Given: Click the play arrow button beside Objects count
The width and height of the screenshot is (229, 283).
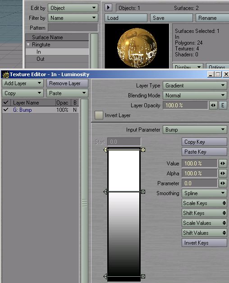Looking at the screenshot, I should [x=108, y=8].
